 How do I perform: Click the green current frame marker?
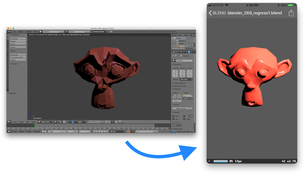tap(35, 126)
